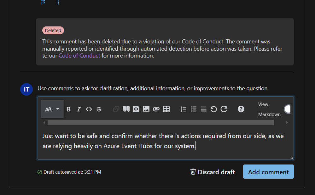Open the editor help icon
315x195 pixels.
[x=241, y=109]
